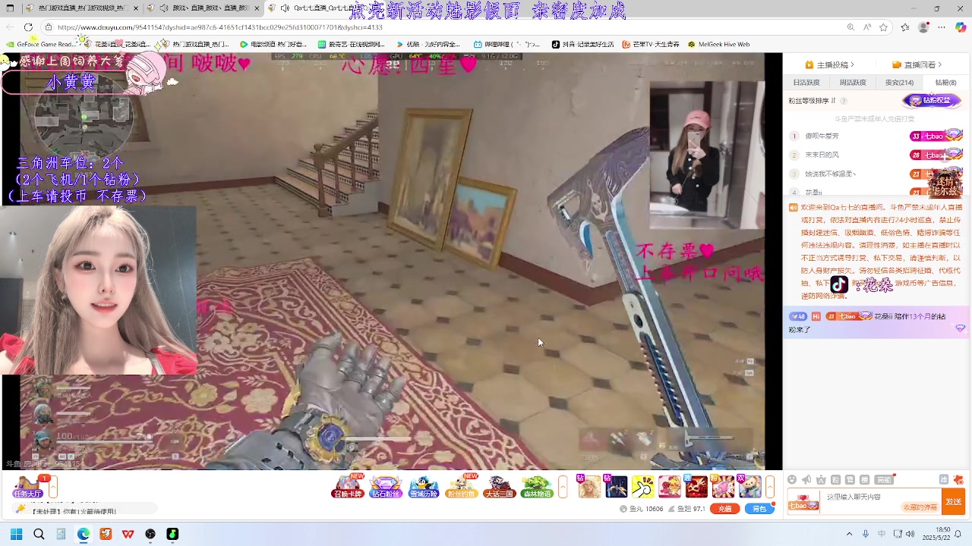
Task: Click the 钻粉权益 diamond fan benefits button
Action: [932, 100]
